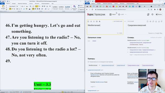The width and height of the screenshot is (165, 93).
Task: Toggle bold formatting in Word ribbon
Action: click(10, 9)
